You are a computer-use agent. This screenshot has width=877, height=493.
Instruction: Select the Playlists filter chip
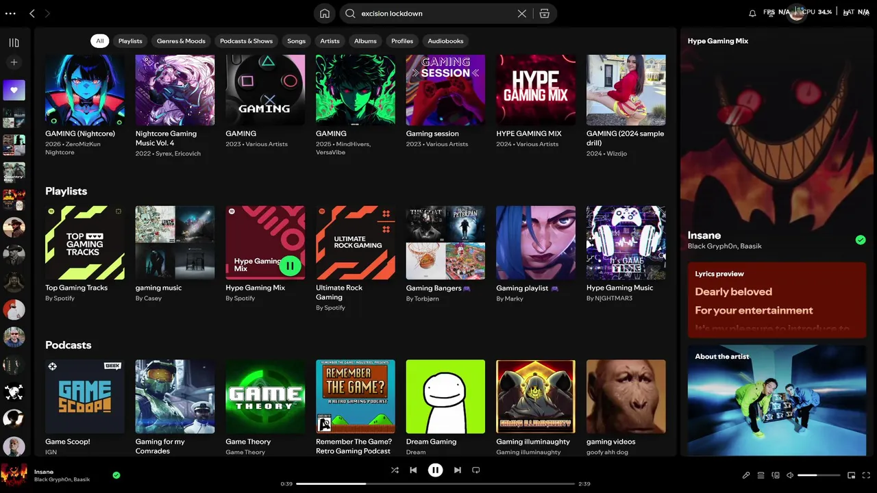130,41
